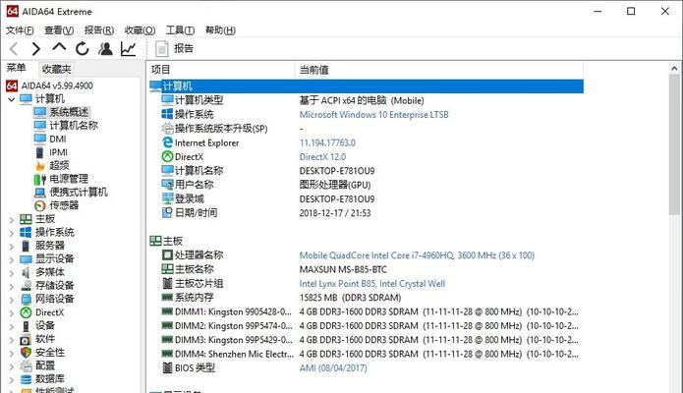Open the 文件(F) menu
683x393 pixels.
(20, 30)
